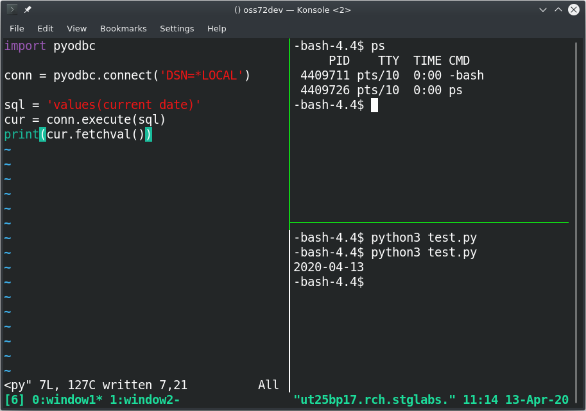Close the Konsole window
Viewport: 586px width, 411px height.
574,10
